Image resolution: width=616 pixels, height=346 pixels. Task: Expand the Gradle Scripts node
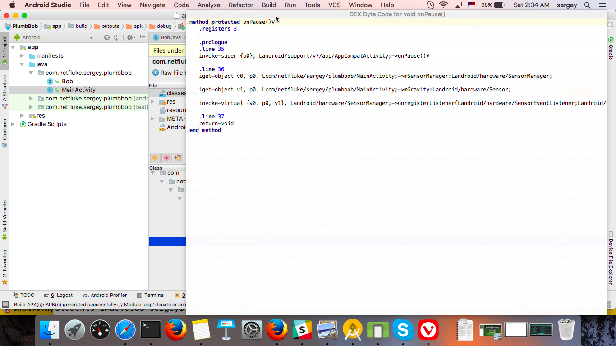(x=13, y=124)
